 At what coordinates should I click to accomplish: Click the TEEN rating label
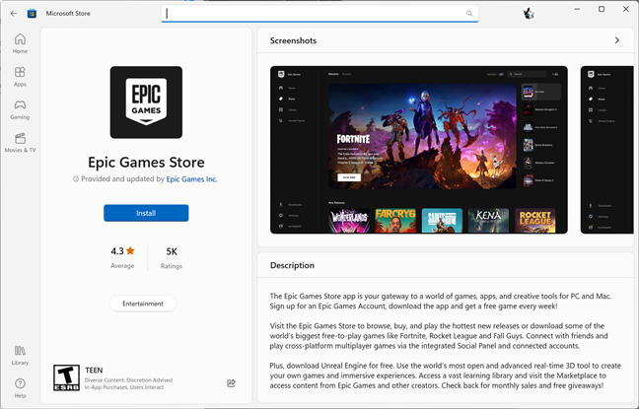point(94,370)
